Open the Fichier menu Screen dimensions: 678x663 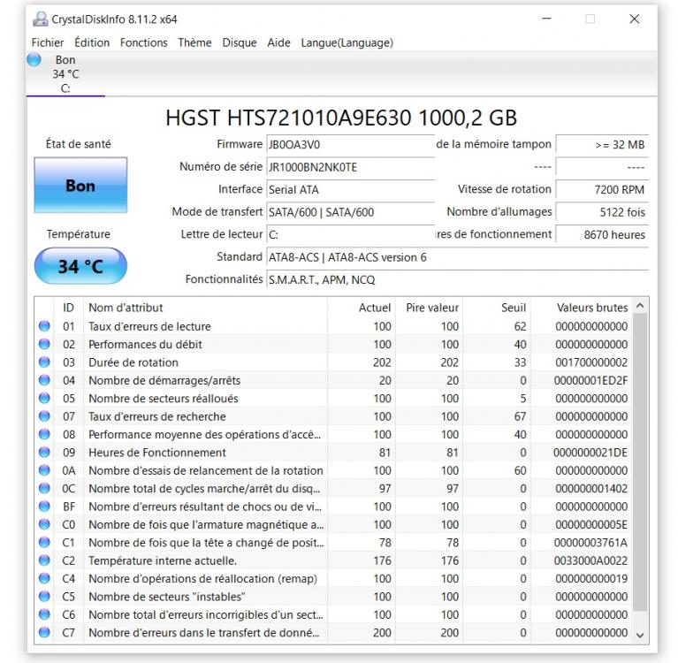tap(48, 42)
